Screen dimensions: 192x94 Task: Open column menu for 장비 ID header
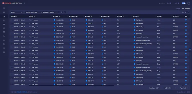tap(34, 16)
